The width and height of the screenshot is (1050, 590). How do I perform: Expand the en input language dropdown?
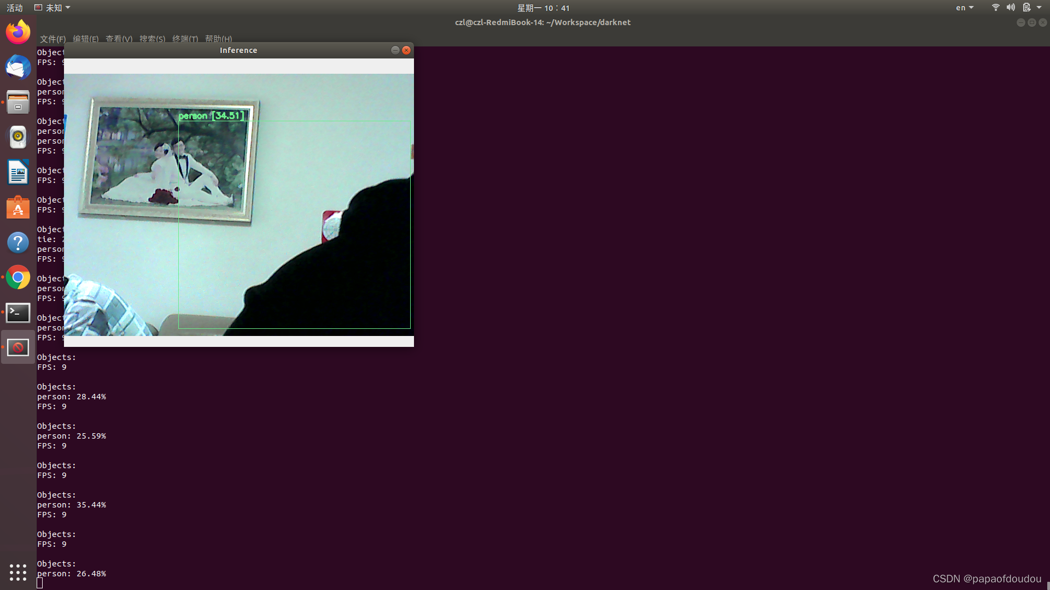965,8
